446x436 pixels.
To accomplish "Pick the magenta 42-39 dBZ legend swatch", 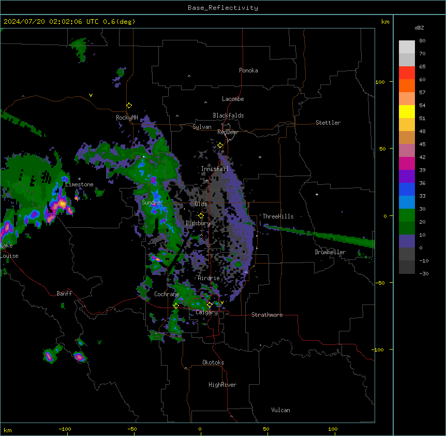I will point(407,163).
